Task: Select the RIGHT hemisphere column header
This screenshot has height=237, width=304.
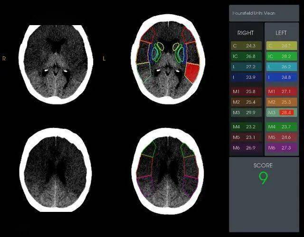Action: [x=246, y=33]
